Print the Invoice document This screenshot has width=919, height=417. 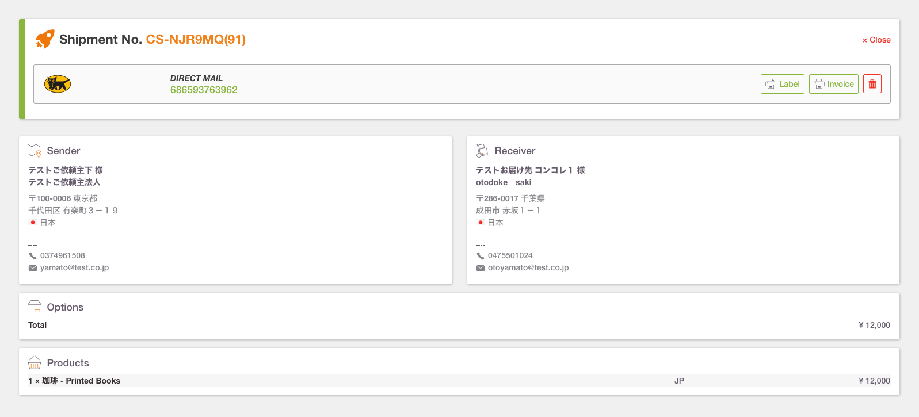[833, 84]
